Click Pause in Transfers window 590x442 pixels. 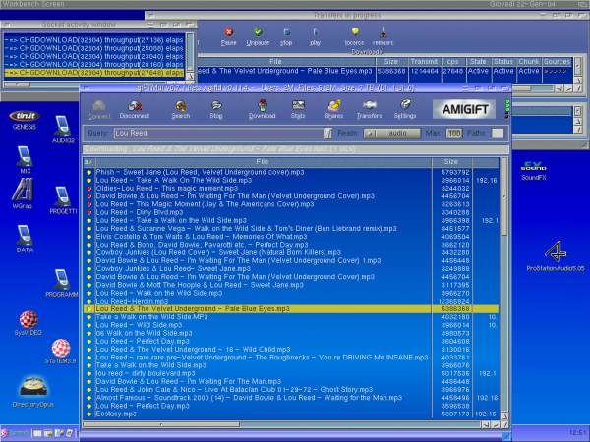click(x=229, y=36)
